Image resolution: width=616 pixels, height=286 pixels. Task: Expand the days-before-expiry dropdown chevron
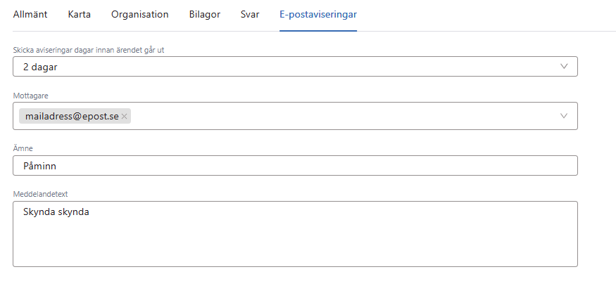564,66
